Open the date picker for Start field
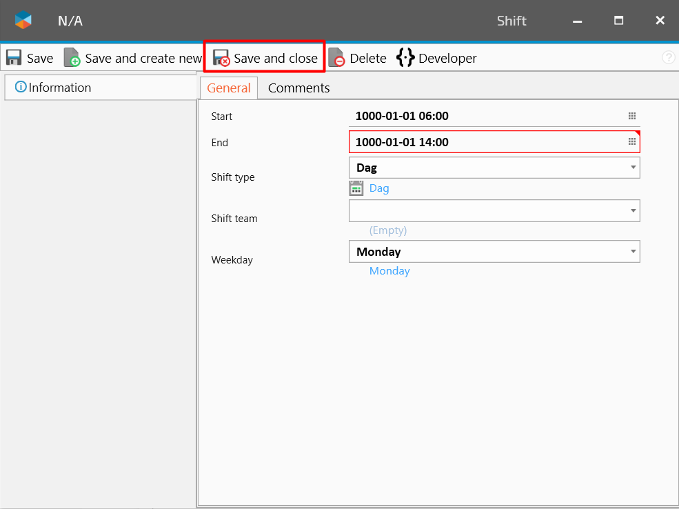The width and height of the screenshot is (679, 509). [632, 116]
